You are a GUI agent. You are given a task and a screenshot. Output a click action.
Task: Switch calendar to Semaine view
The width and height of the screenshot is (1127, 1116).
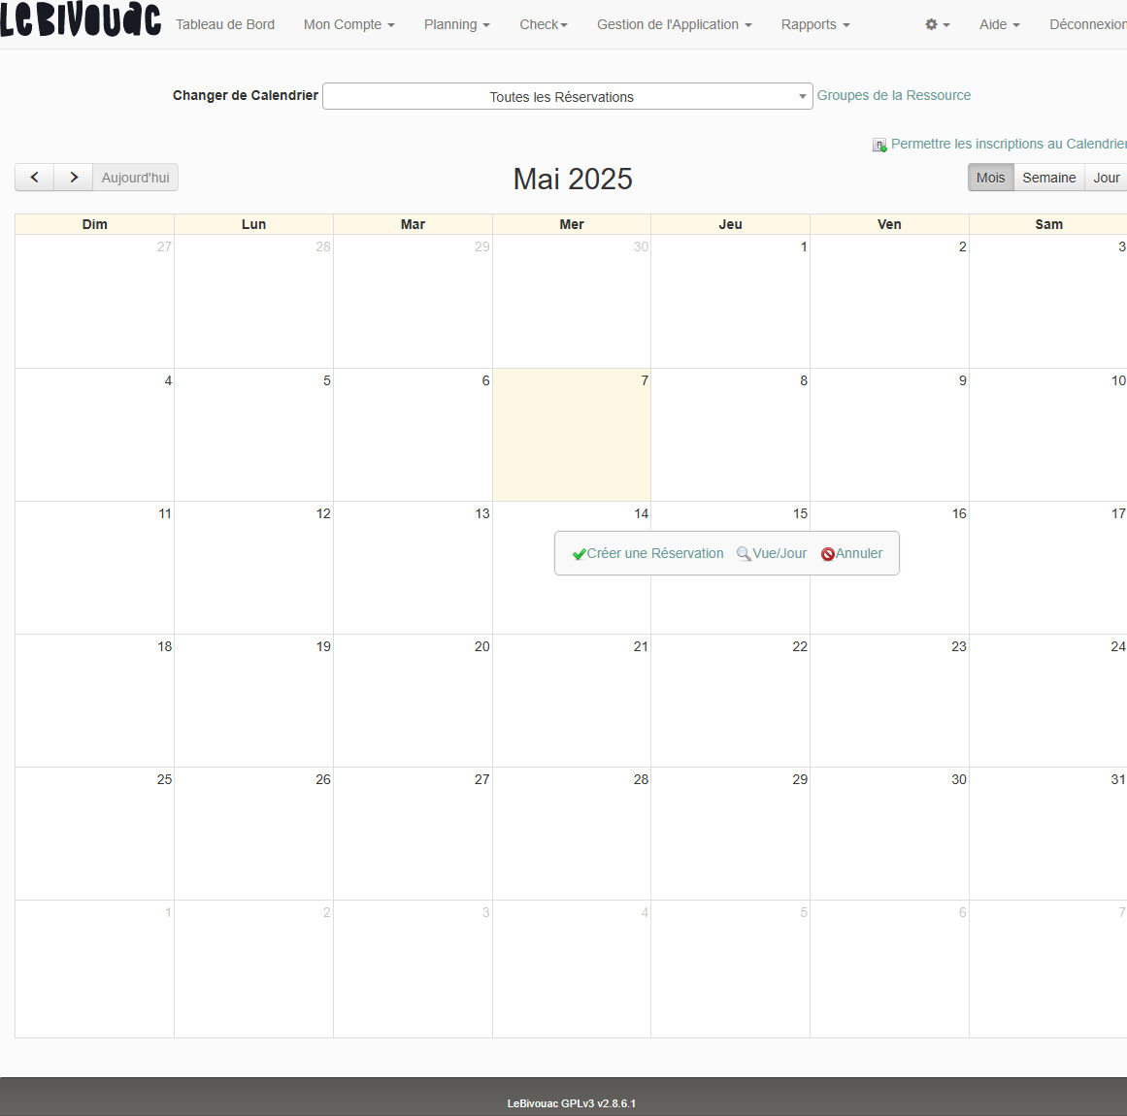coord(1048,178)
